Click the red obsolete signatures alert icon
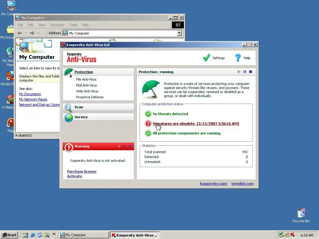The width and height of the screenshot is (319, 239). [x=148, y=123]
